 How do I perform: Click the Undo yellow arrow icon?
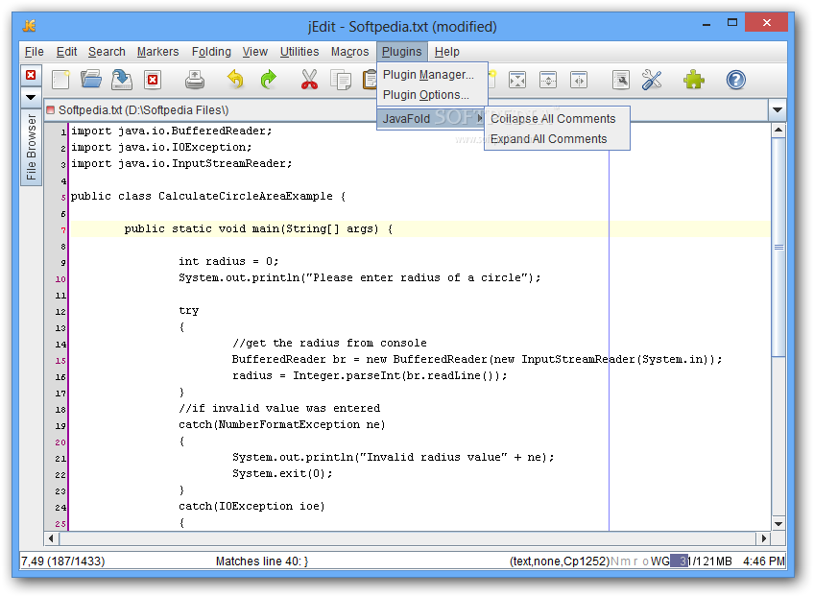236,80
